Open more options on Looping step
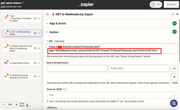This screenshot has height=110, width=180. [x=39, y=48]
